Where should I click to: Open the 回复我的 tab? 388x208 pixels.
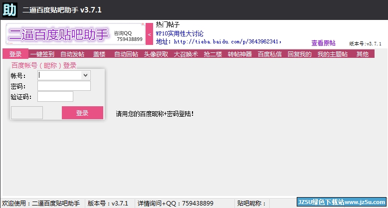(299, 54)
